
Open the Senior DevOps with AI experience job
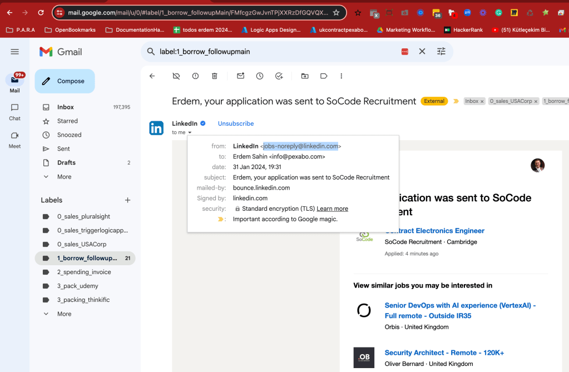tap(460, 311)
